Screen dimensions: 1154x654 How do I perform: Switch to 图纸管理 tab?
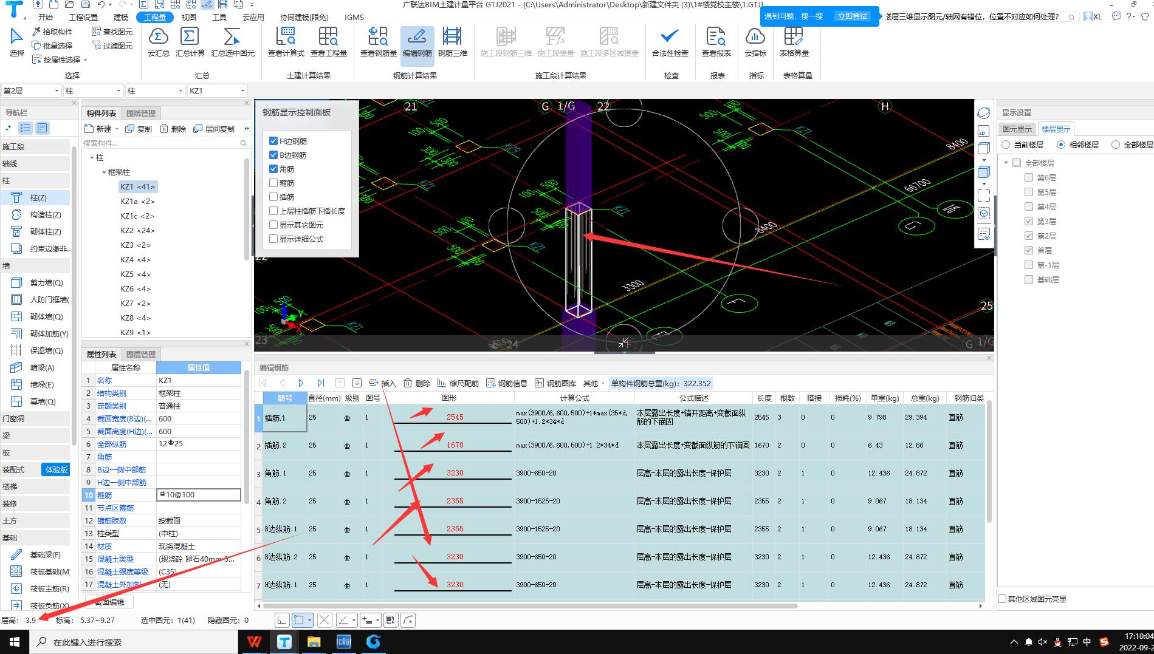point(141,113)
